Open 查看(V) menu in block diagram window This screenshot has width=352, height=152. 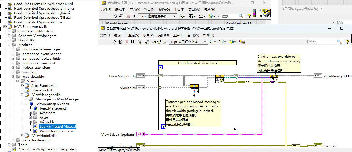coord(134,35)
